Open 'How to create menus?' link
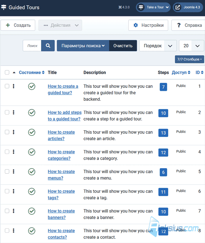 pos(61,175)
